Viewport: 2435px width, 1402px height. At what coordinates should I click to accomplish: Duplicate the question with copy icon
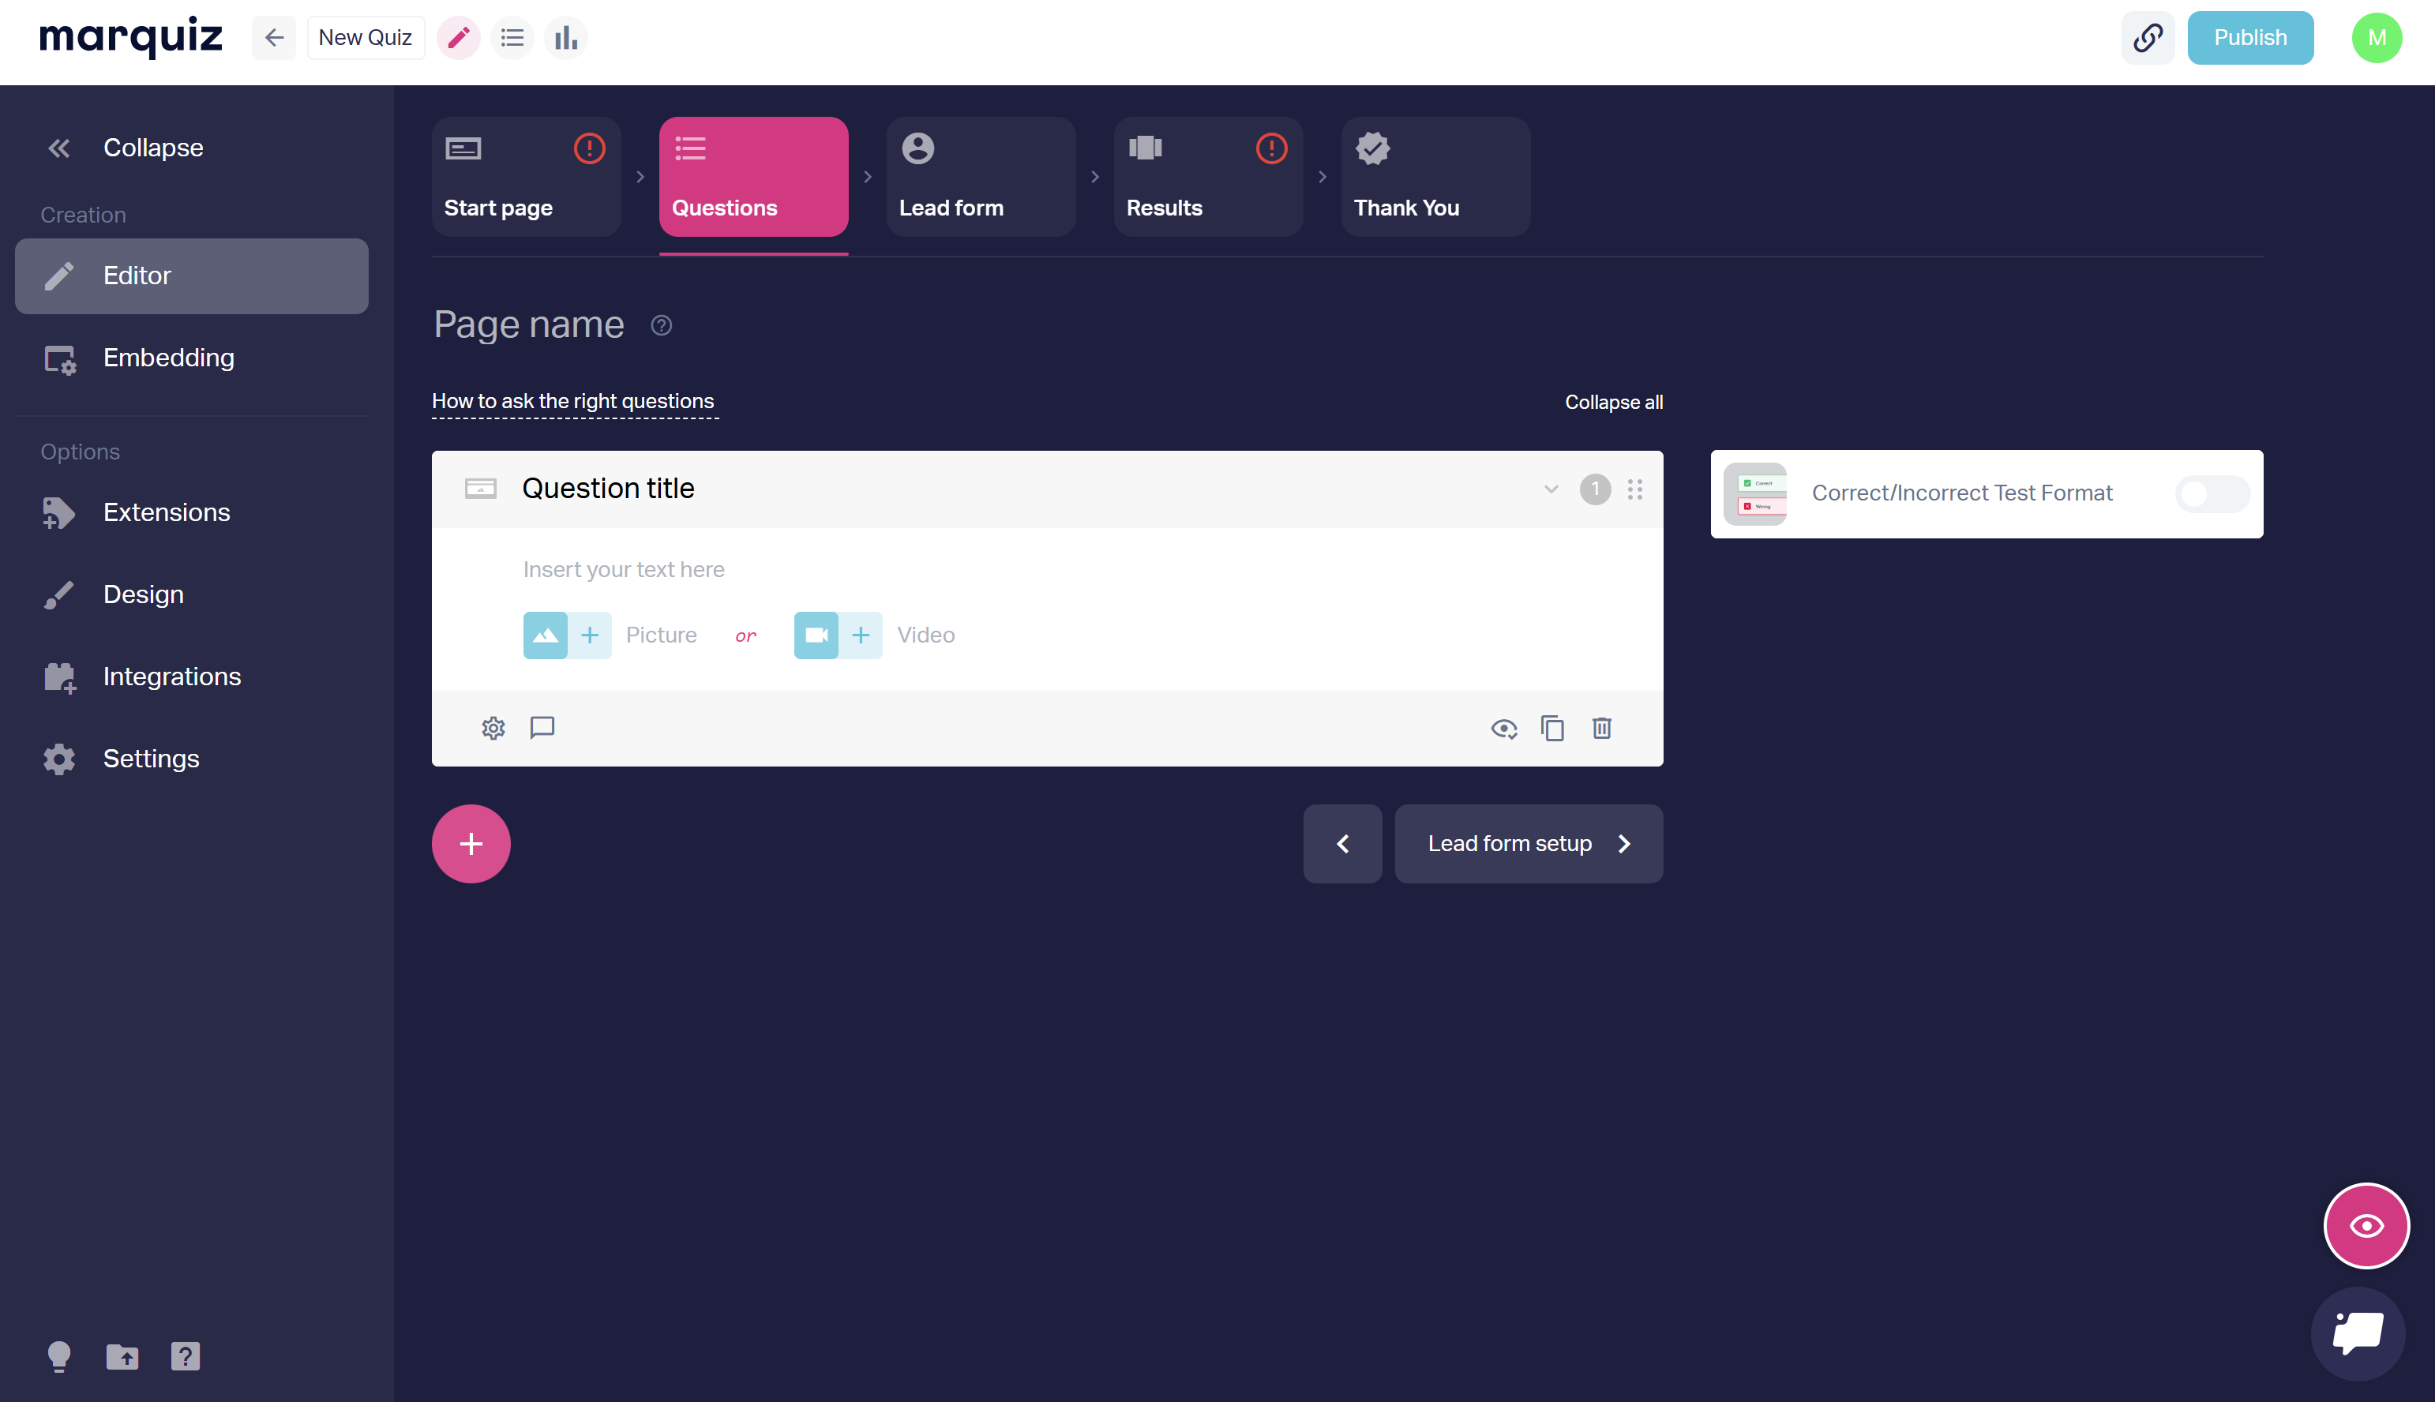[1552, 728]
